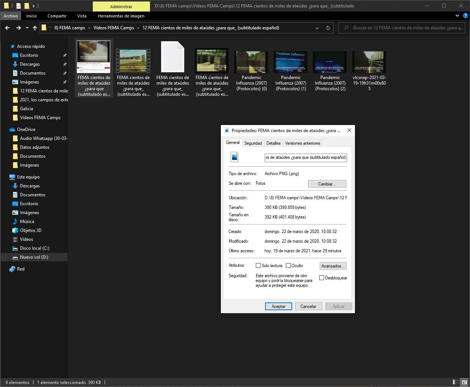This screenshot has height=387, width=470.
Task: Open the Detalles tab in Propiedades
Action: pyautogui.click(x=273, y=143)
